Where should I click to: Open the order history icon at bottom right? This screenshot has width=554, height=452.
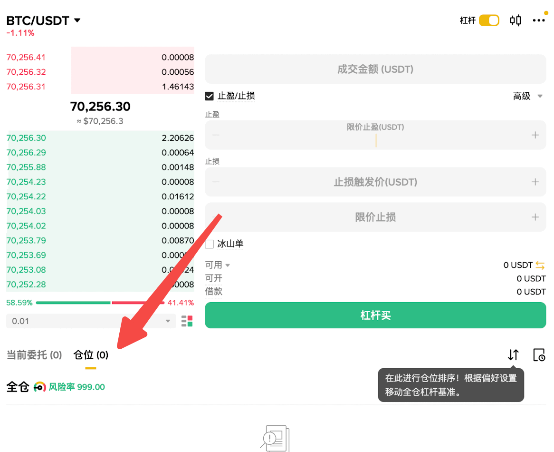539,355
